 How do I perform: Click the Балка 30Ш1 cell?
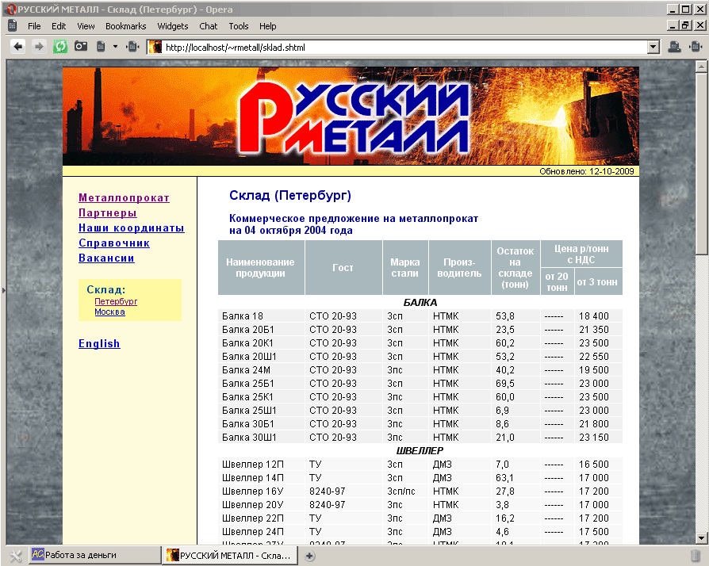coord(261,437)
